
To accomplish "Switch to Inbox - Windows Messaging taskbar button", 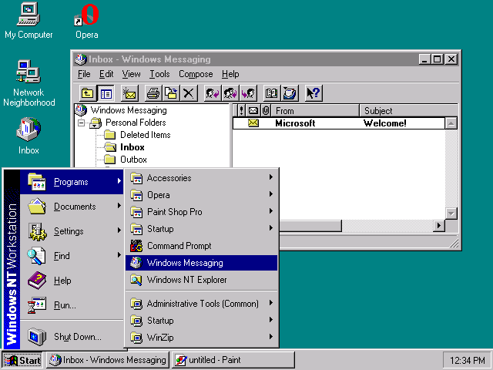I will (108, 360).
